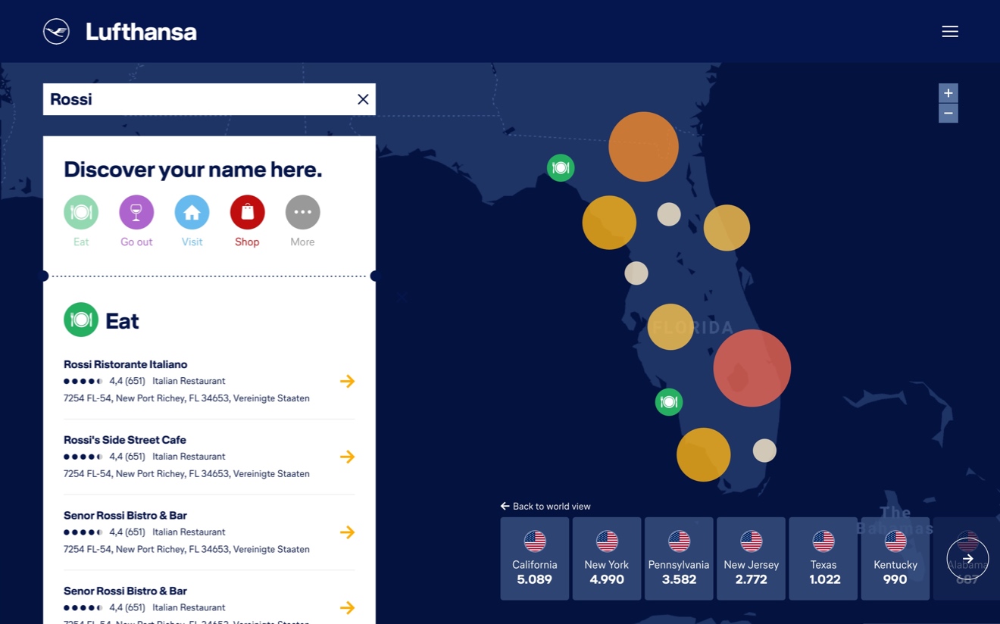Screen dimensions: 1000x624
Task: Open arrow for Rossi Ristorante Italiano
Action: coord(347,381)
